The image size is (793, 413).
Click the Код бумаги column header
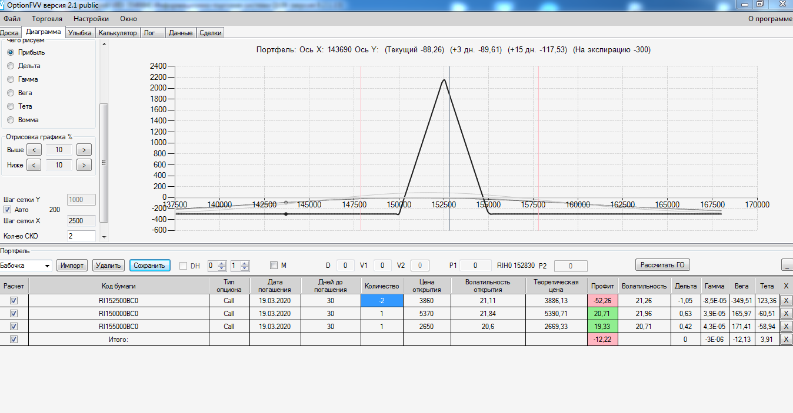119,286
